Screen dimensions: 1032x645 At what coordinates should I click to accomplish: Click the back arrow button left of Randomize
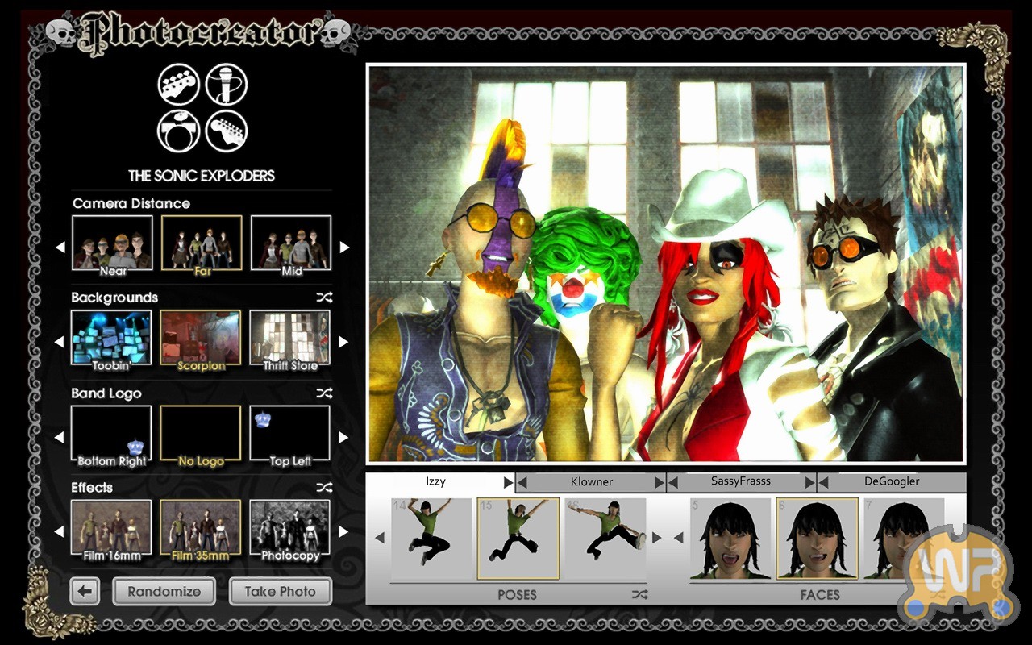pos(85,592)
